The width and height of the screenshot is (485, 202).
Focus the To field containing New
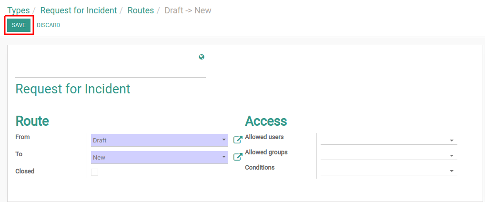pos(159,157)
